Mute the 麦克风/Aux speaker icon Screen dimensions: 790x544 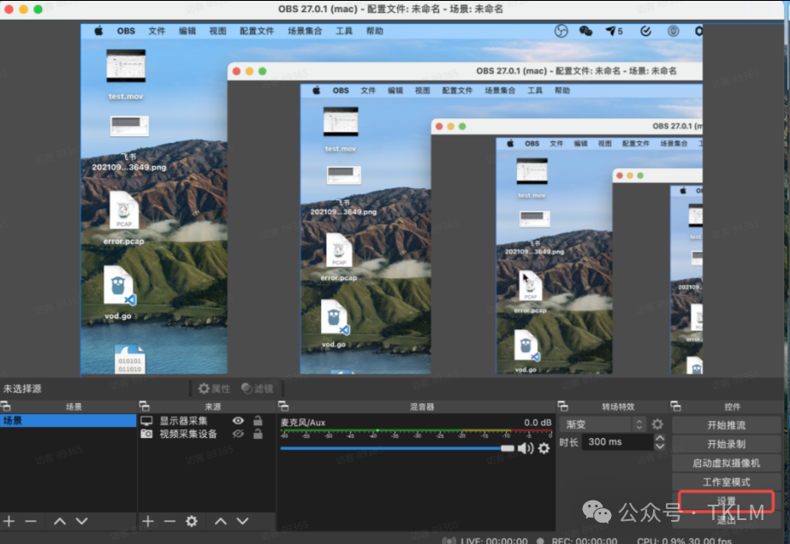pyautogui.click(x=524, y=448)
